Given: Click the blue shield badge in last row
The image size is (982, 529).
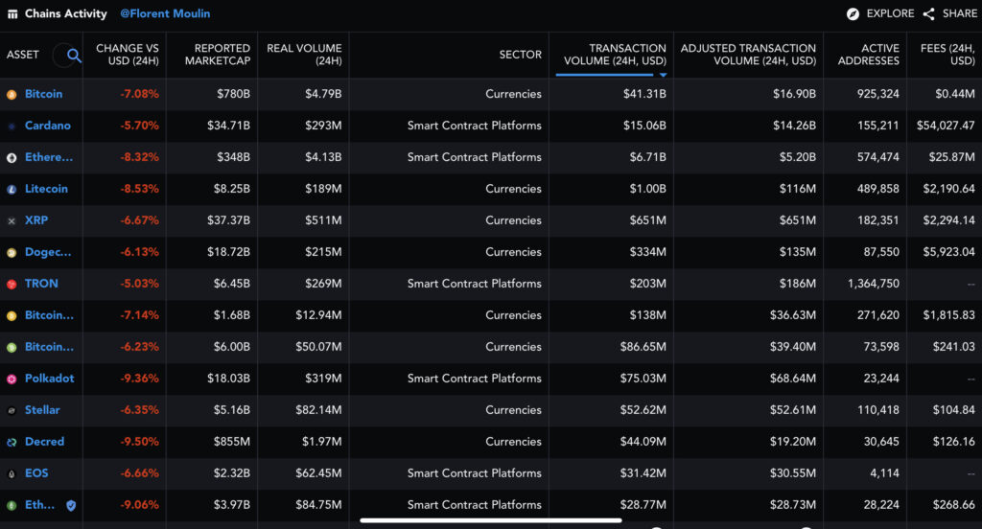Looking at the screenshot, I should coord(71,505).
